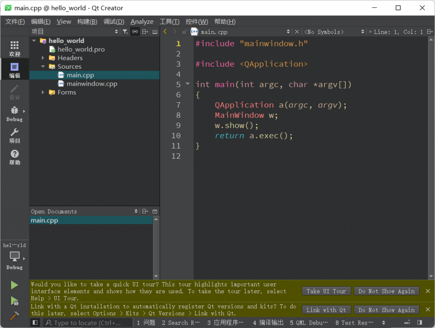Split the Open Documents panel

[x=145, y=211]
